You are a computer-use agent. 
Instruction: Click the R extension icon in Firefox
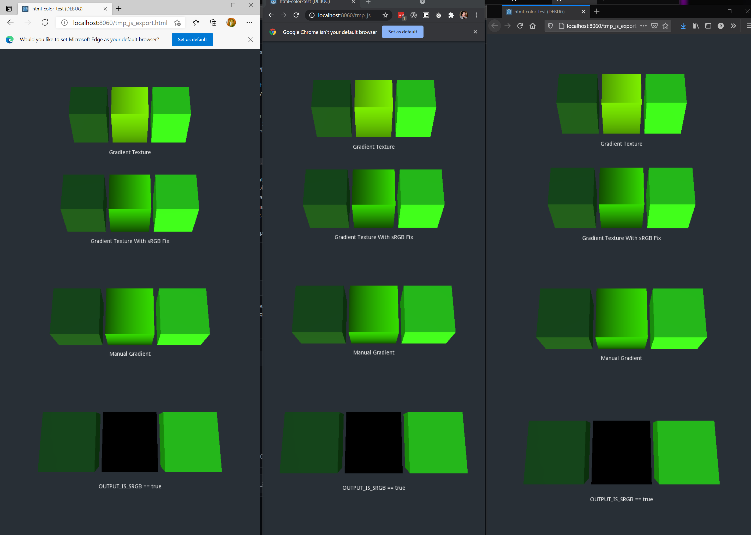[x=721, y=26]
